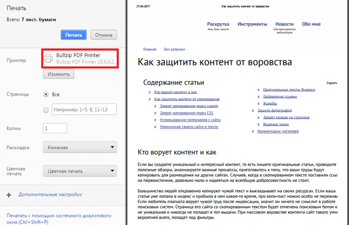Open the Раскладка dropdown showing Книжная
This screenshot has height=225, width=349.
[80, 147]
